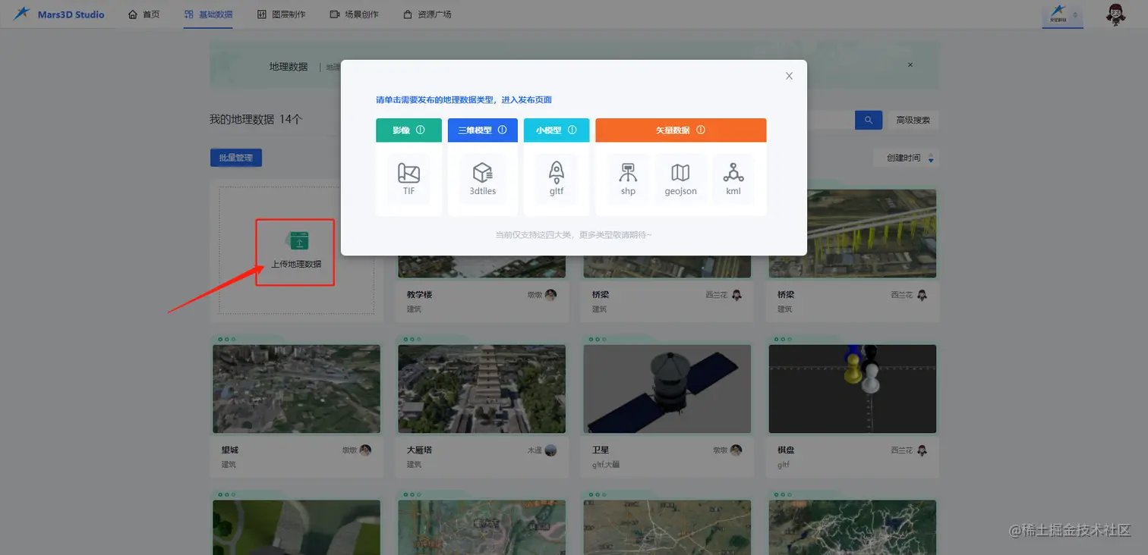Image resolution: width=1148 pixels, height=555 pixels.
Task: Choose the shp vector data type
Action: pos(628,179)
